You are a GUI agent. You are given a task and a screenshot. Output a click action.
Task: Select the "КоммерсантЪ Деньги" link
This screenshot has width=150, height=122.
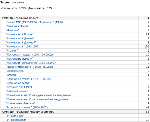click(20, 38)
